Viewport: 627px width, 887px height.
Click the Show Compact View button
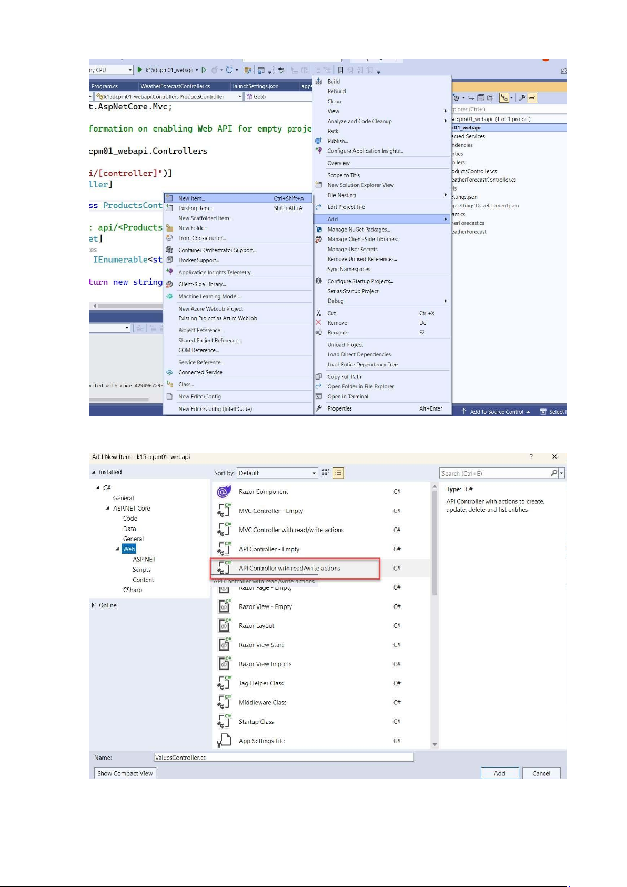tap(125, 773)
